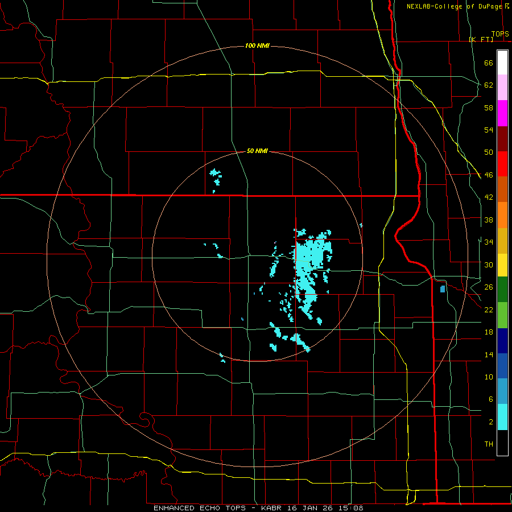512x512 pixels.
Task: Select the dark red legend swatch
Action: pyautogui.click(x=502, y=138)
